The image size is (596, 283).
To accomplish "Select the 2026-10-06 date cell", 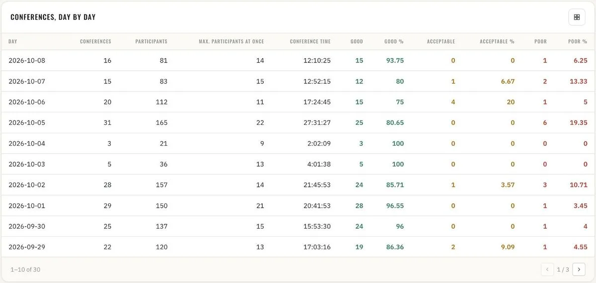I will [x=27, y=102].
